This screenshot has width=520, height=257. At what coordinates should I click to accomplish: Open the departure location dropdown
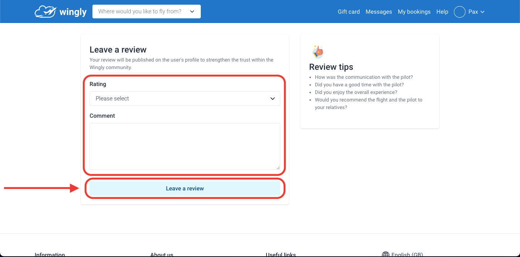point(147,12)
